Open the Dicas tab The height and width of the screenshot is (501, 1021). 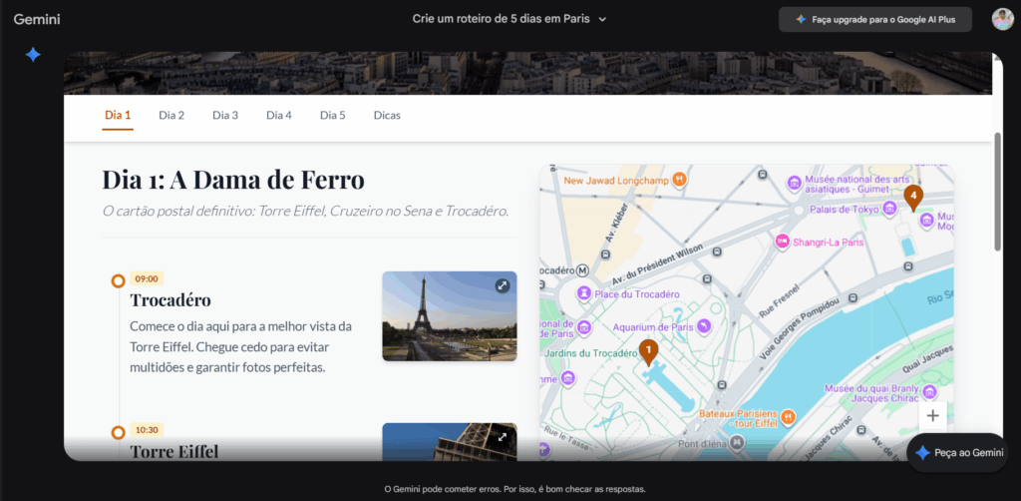click(387, 116)
